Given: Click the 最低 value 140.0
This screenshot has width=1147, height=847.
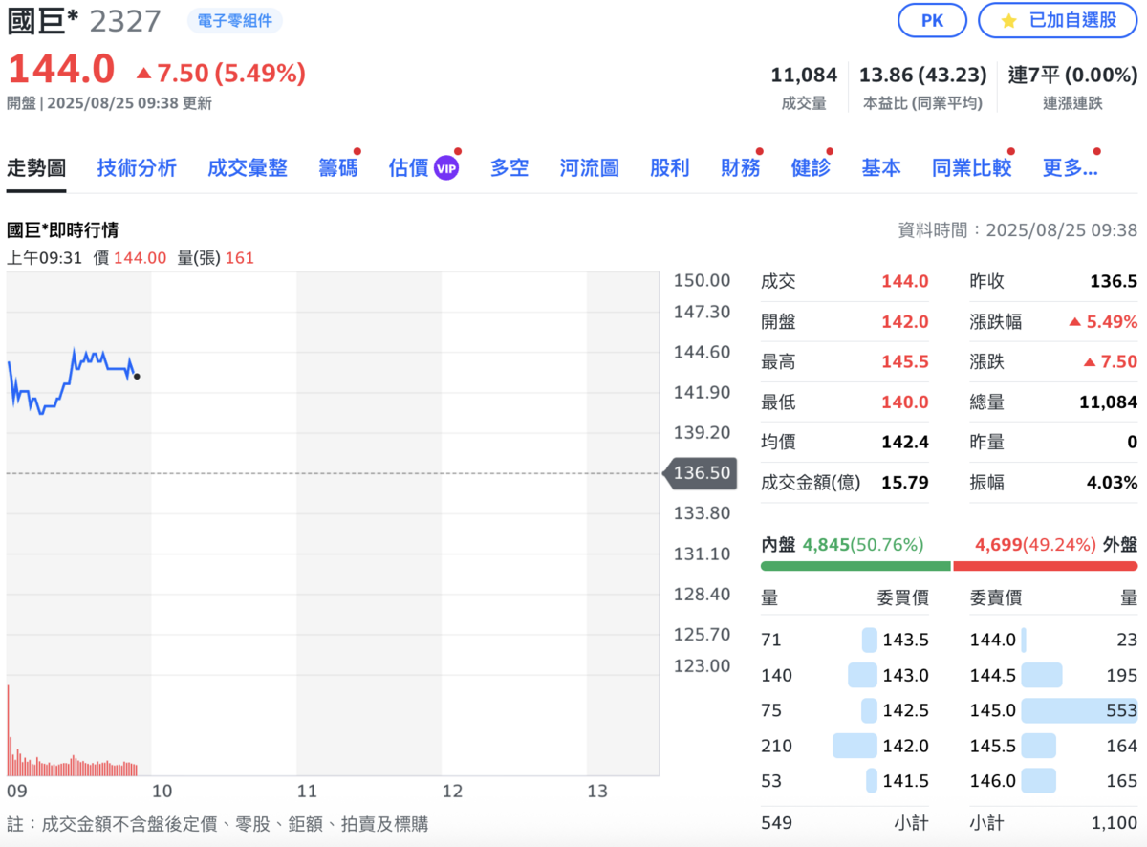Looking at the screenshot, I should [904, 402].
